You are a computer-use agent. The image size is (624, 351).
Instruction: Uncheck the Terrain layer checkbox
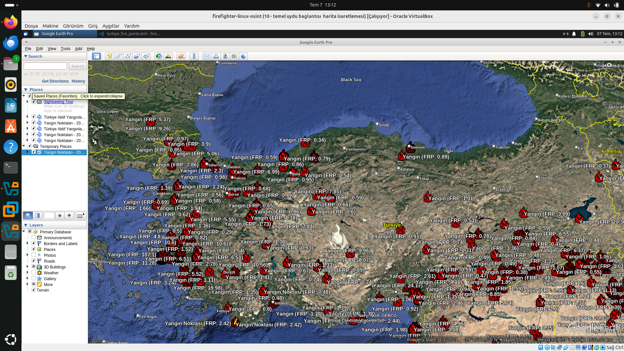pyautogui.click(x=33, y=290)
